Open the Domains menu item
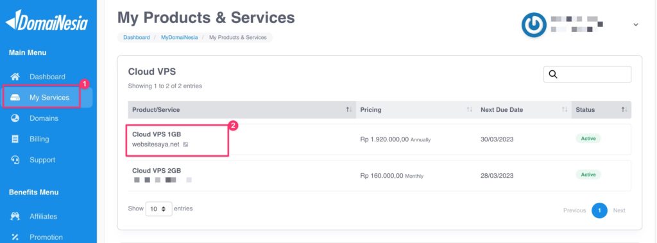This screenshot has height=243, width=657. pyautogui.click(x=44, y=118)
